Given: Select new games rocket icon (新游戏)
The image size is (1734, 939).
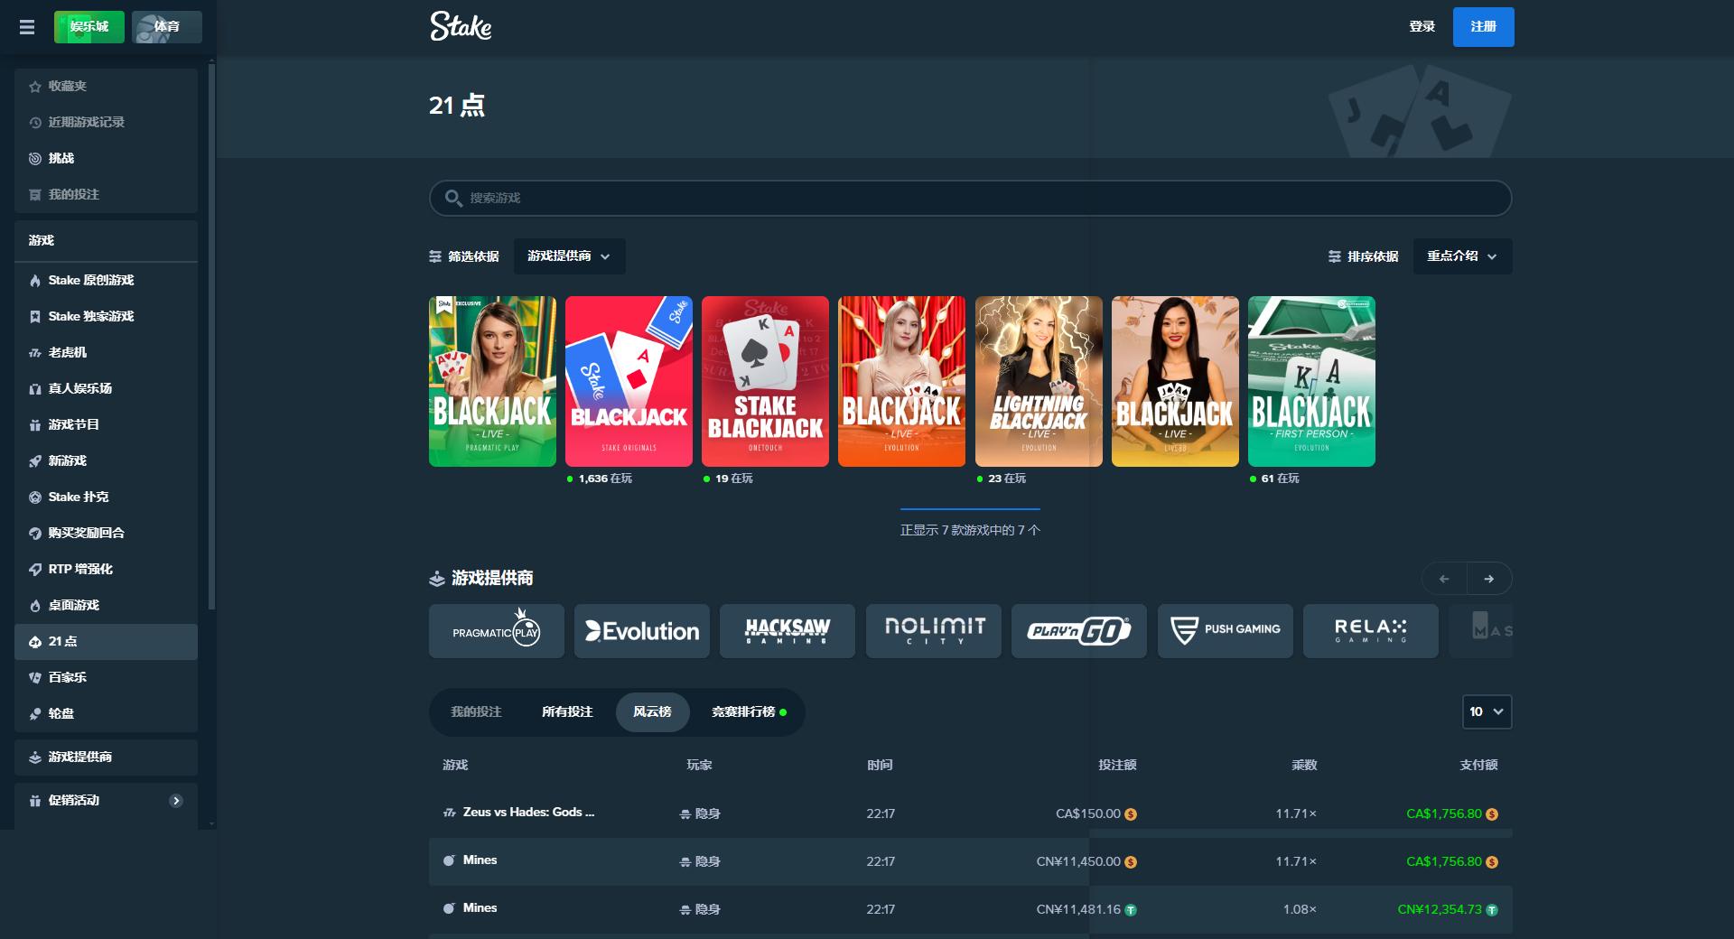Looking at the screenshot, I should pos(35,461).
